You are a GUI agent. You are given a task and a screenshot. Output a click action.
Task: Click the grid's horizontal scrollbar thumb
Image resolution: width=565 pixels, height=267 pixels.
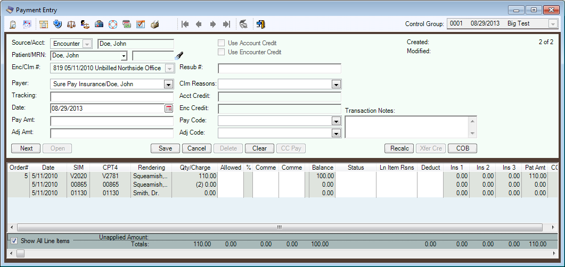(280, 228)
